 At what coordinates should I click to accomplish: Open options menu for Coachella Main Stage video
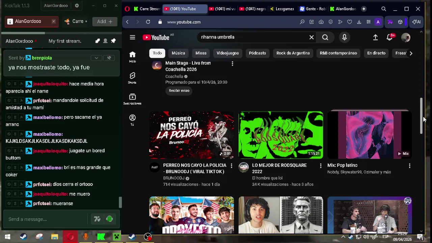(x=232, y=63)
